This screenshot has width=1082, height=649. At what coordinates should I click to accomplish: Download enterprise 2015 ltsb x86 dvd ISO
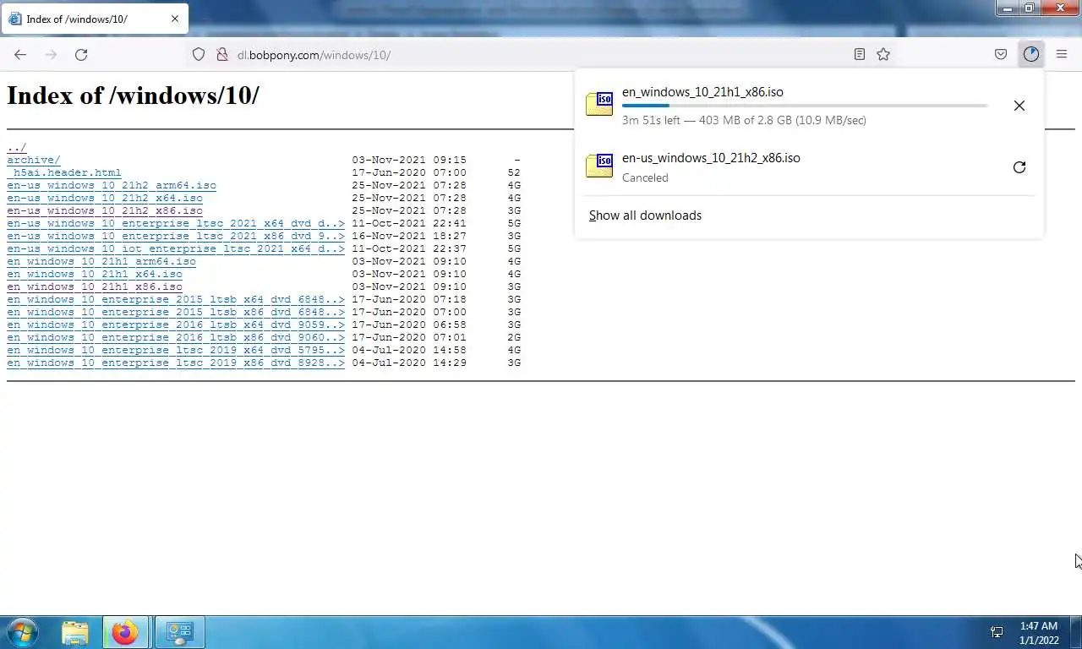pyautogui.click(x=176, y=312)
